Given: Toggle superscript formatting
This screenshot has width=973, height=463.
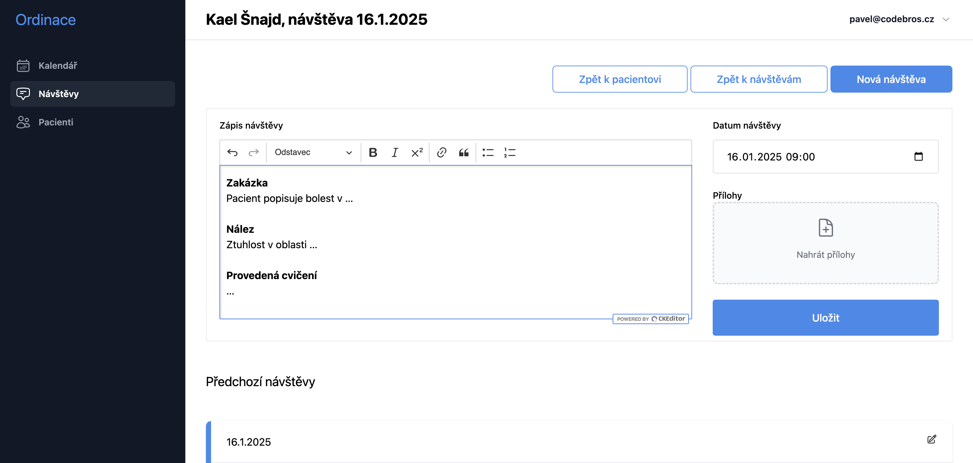Looking at the screenshot, I should (417, 152).
